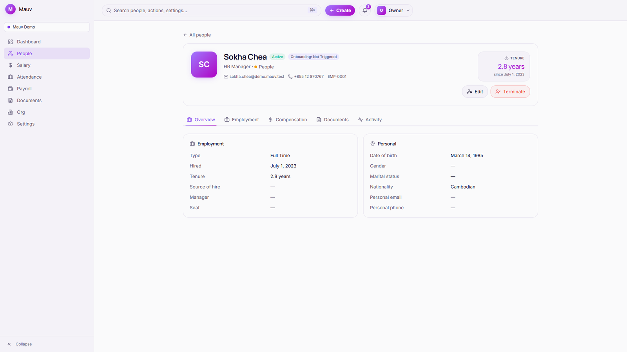Go to Attendance in sidebar

click(47, 77)
